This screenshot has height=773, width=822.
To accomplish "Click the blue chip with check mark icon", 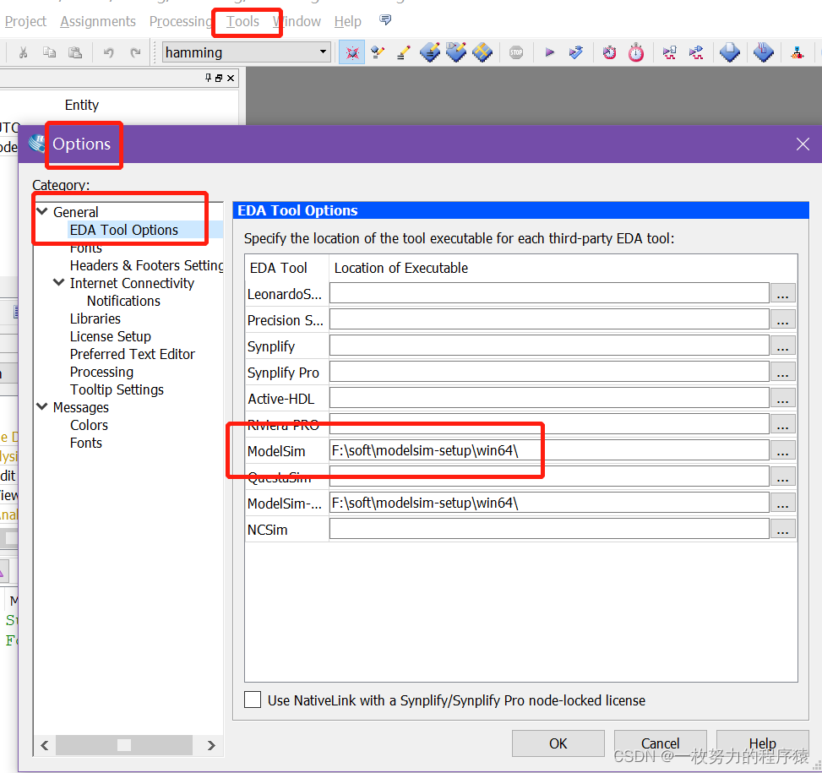I will (x=456, y=52).
